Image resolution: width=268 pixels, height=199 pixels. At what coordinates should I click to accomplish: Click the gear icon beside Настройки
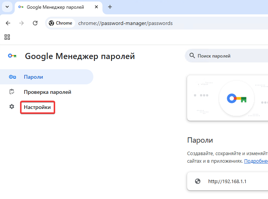pos(12,107)
